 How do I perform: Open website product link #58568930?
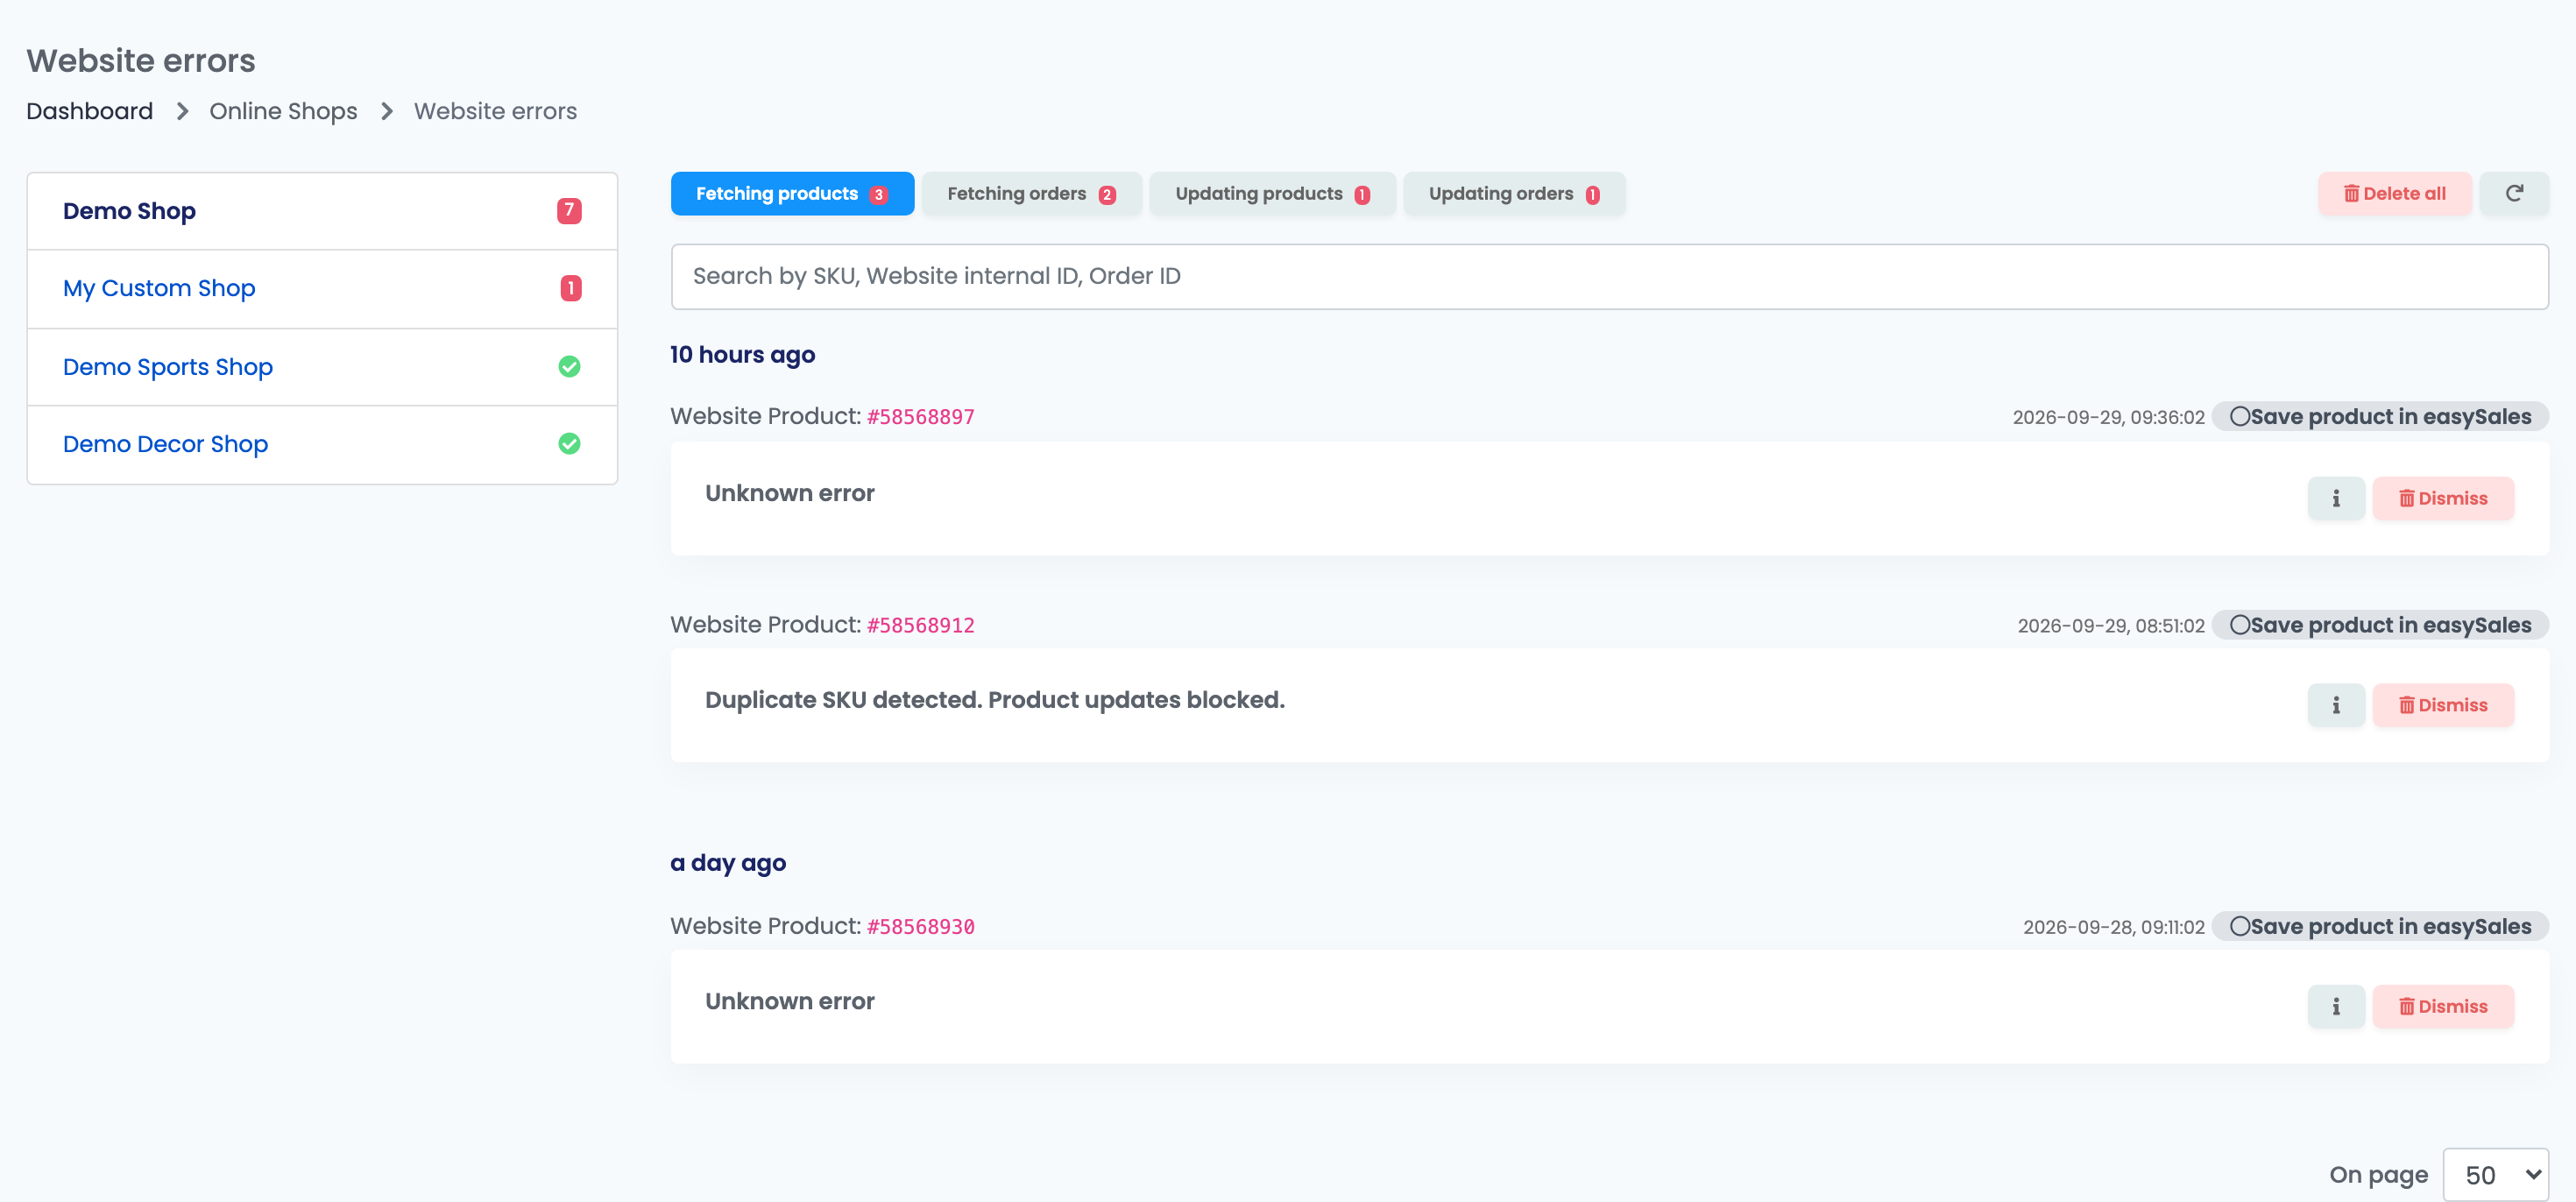tap(920, 926)
